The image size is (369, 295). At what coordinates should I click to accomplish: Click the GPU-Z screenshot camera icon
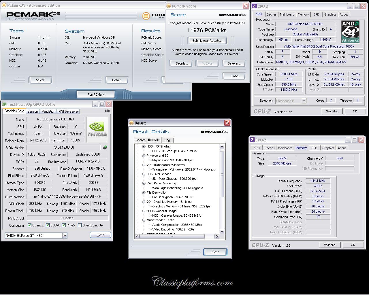(x=107, y=111)
